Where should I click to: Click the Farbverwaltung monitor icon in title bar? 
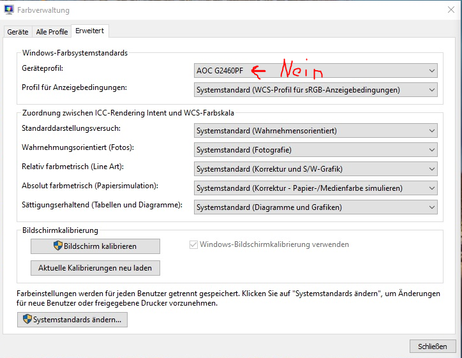(x=9, y=10)
